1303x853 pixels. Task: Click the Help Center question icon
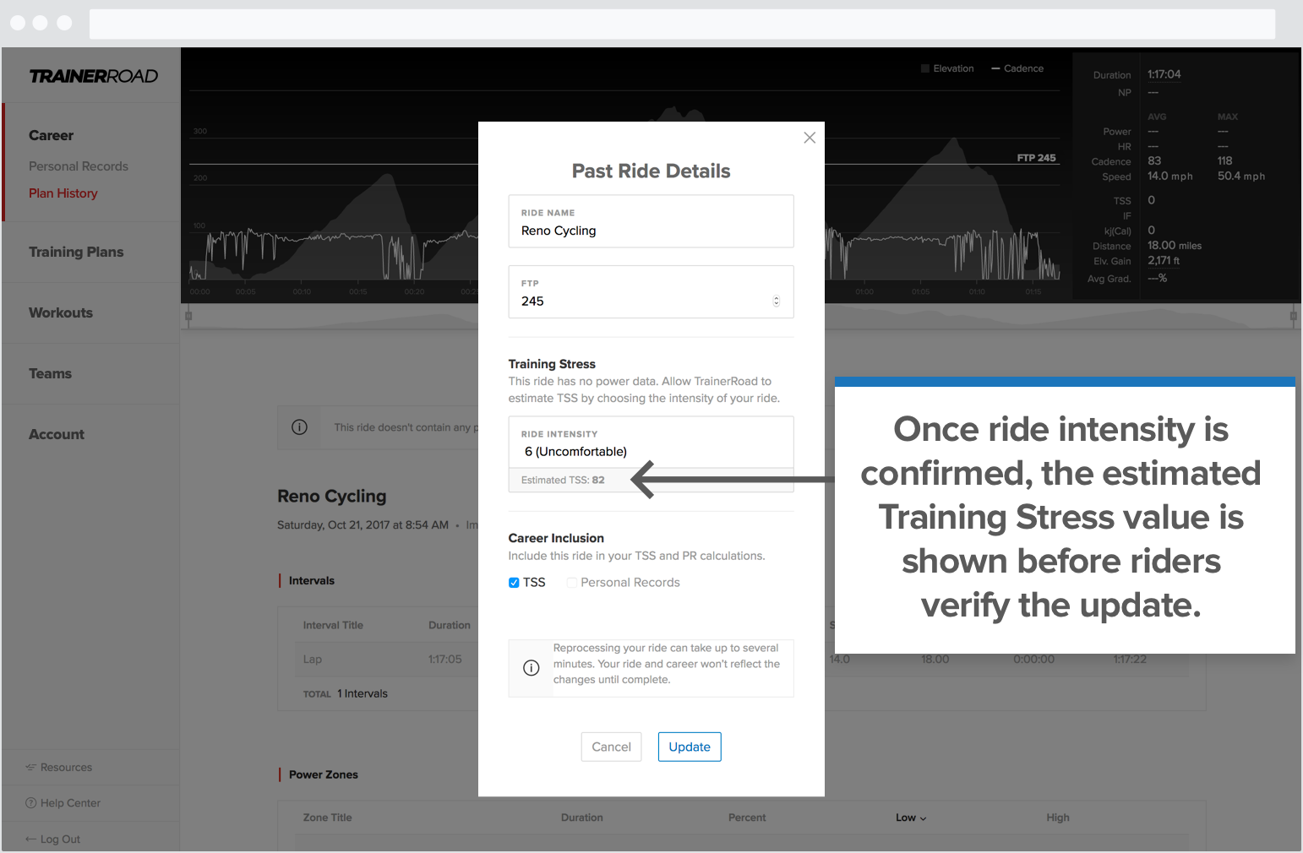[x=31, y=803]
